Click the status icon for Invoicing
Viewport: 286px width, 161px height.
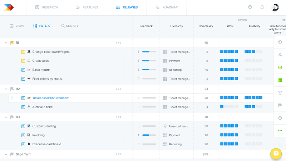pyautogui.click(x=23, y=135)
